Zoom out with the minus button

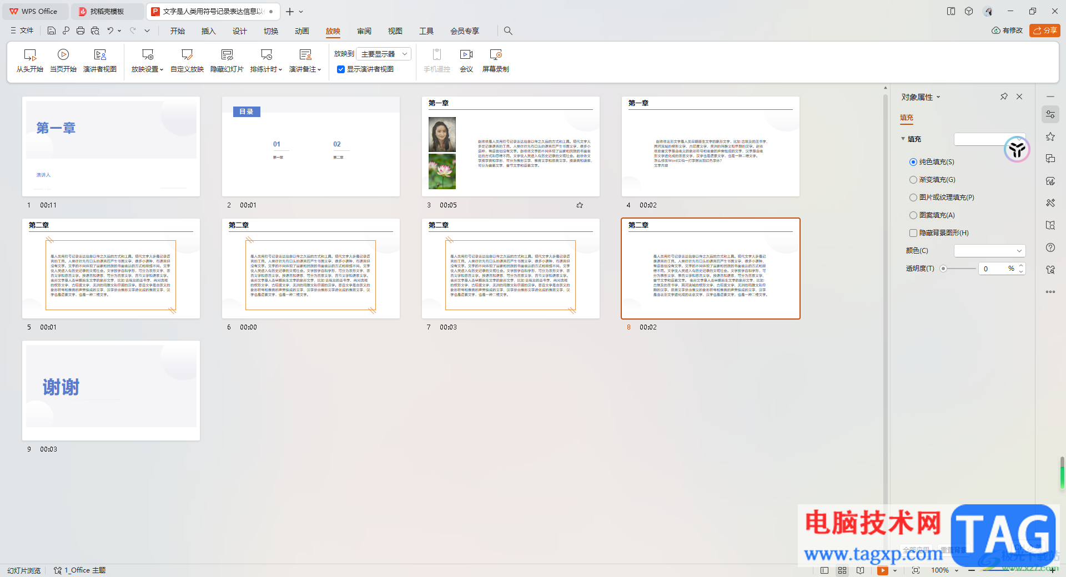coord(972,570)
